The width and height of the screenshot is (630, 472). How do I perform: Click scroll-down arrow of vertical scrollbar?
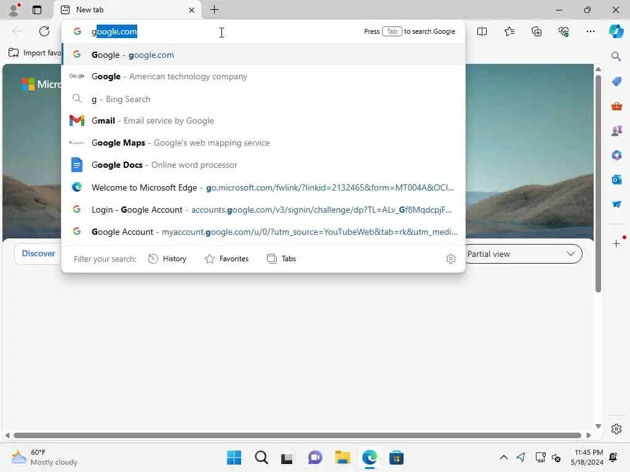coord(598,427)
